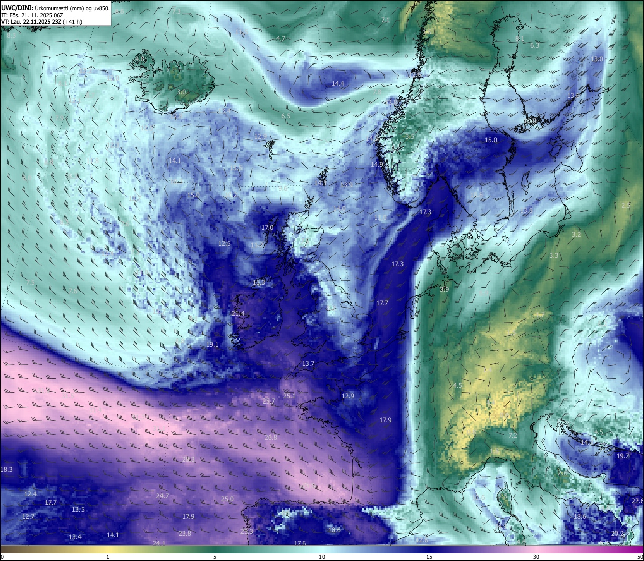Viewport: 644px width, 561px height.
Task: Click the value '21.4' over Ireland
Action: pos(238,314)
